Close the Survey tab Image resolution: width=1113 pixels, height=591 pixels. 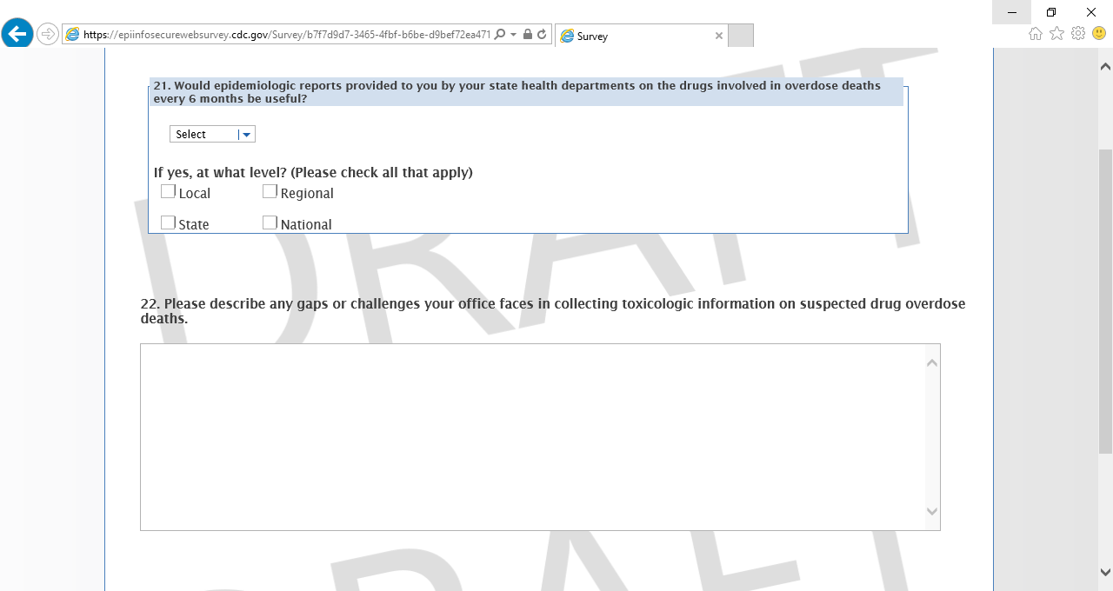pos(718,36)
